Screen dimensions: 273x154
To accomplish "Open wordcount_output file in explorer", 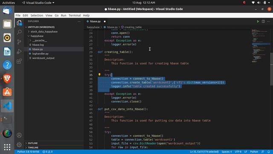I will [44, 58].
